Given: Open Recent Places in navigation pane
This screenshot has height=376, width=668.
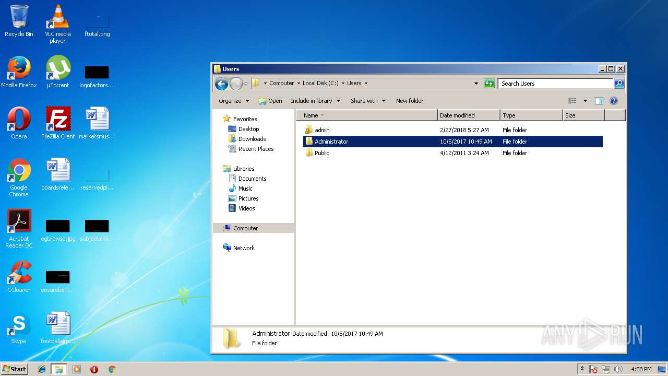Looking at the screenshot, I should (x=256, y=149).
